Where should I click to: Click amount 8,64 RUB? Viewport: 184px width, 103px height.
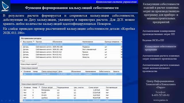[97, 95]
